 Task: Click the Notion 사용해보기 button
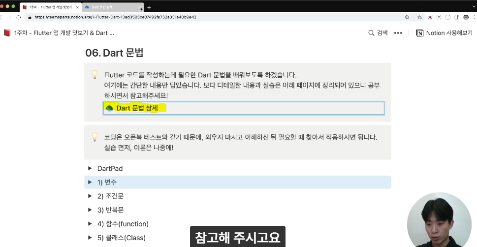(444, 33)
